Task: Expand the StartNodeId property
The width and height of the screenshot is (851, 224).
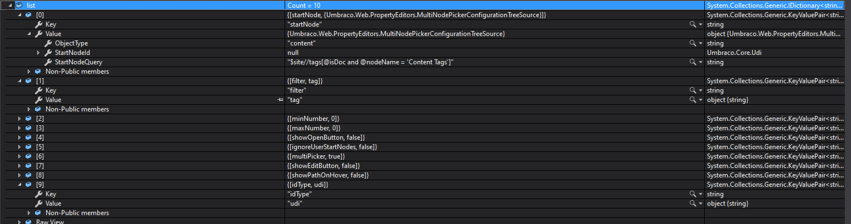Action: point(38,53)
